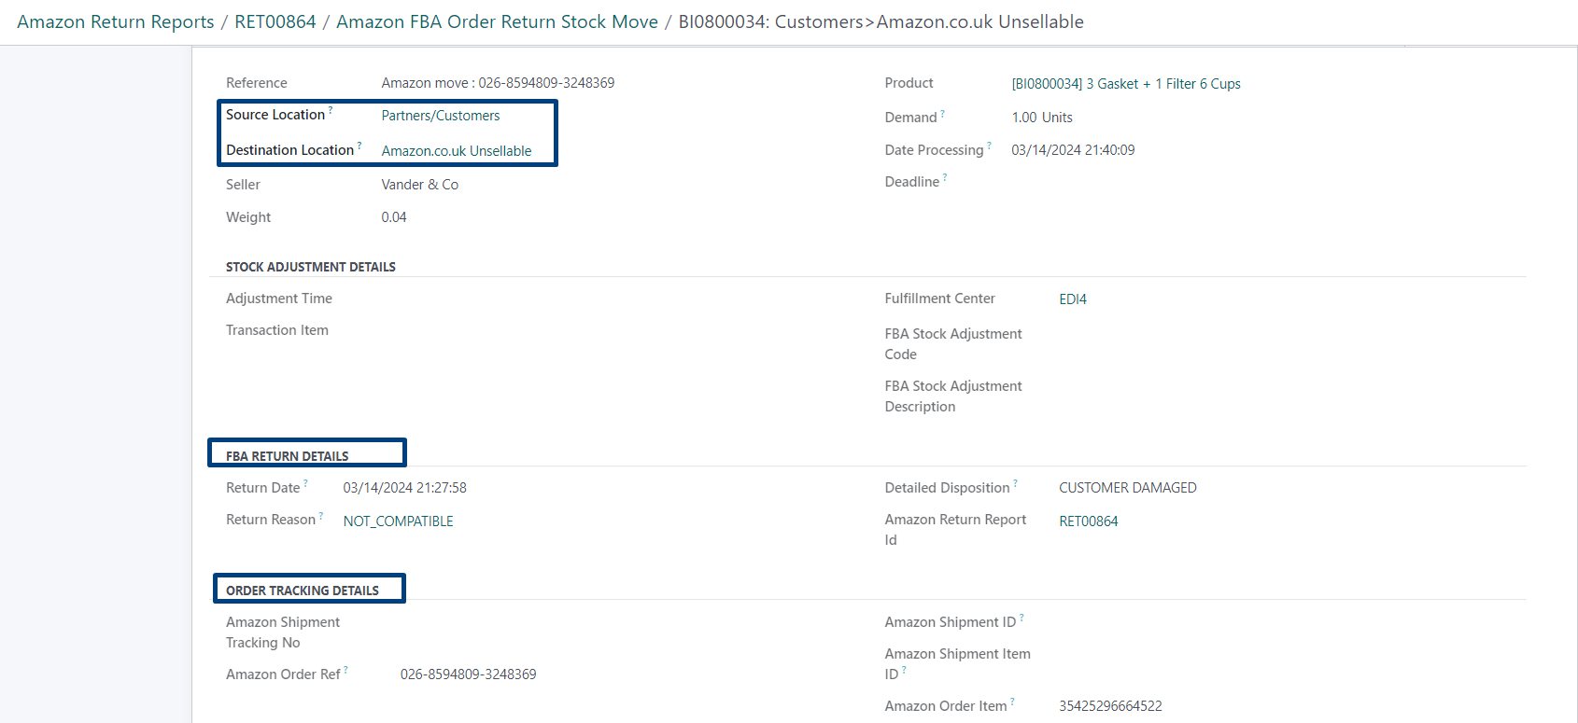Click Source Location help question mark
This screenshot has width=1578, height=723.
click(331, 110)
